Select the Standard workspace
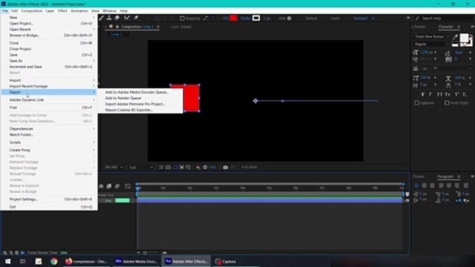 pyautogui.click(x=360, y=18)
